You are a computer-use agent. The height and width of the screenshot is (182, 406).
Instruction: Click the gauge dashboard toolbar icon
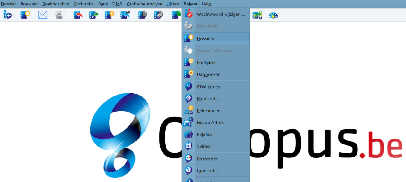coord(273,15)
